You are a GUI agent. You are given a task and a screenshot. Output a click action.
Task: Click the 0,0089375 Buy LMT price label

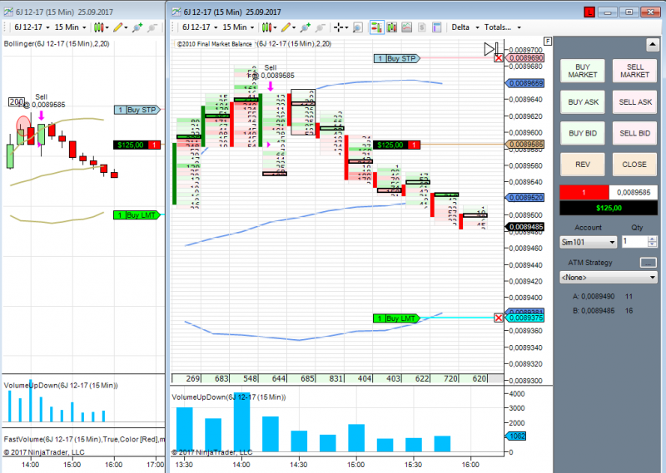(x=526, y=318)
